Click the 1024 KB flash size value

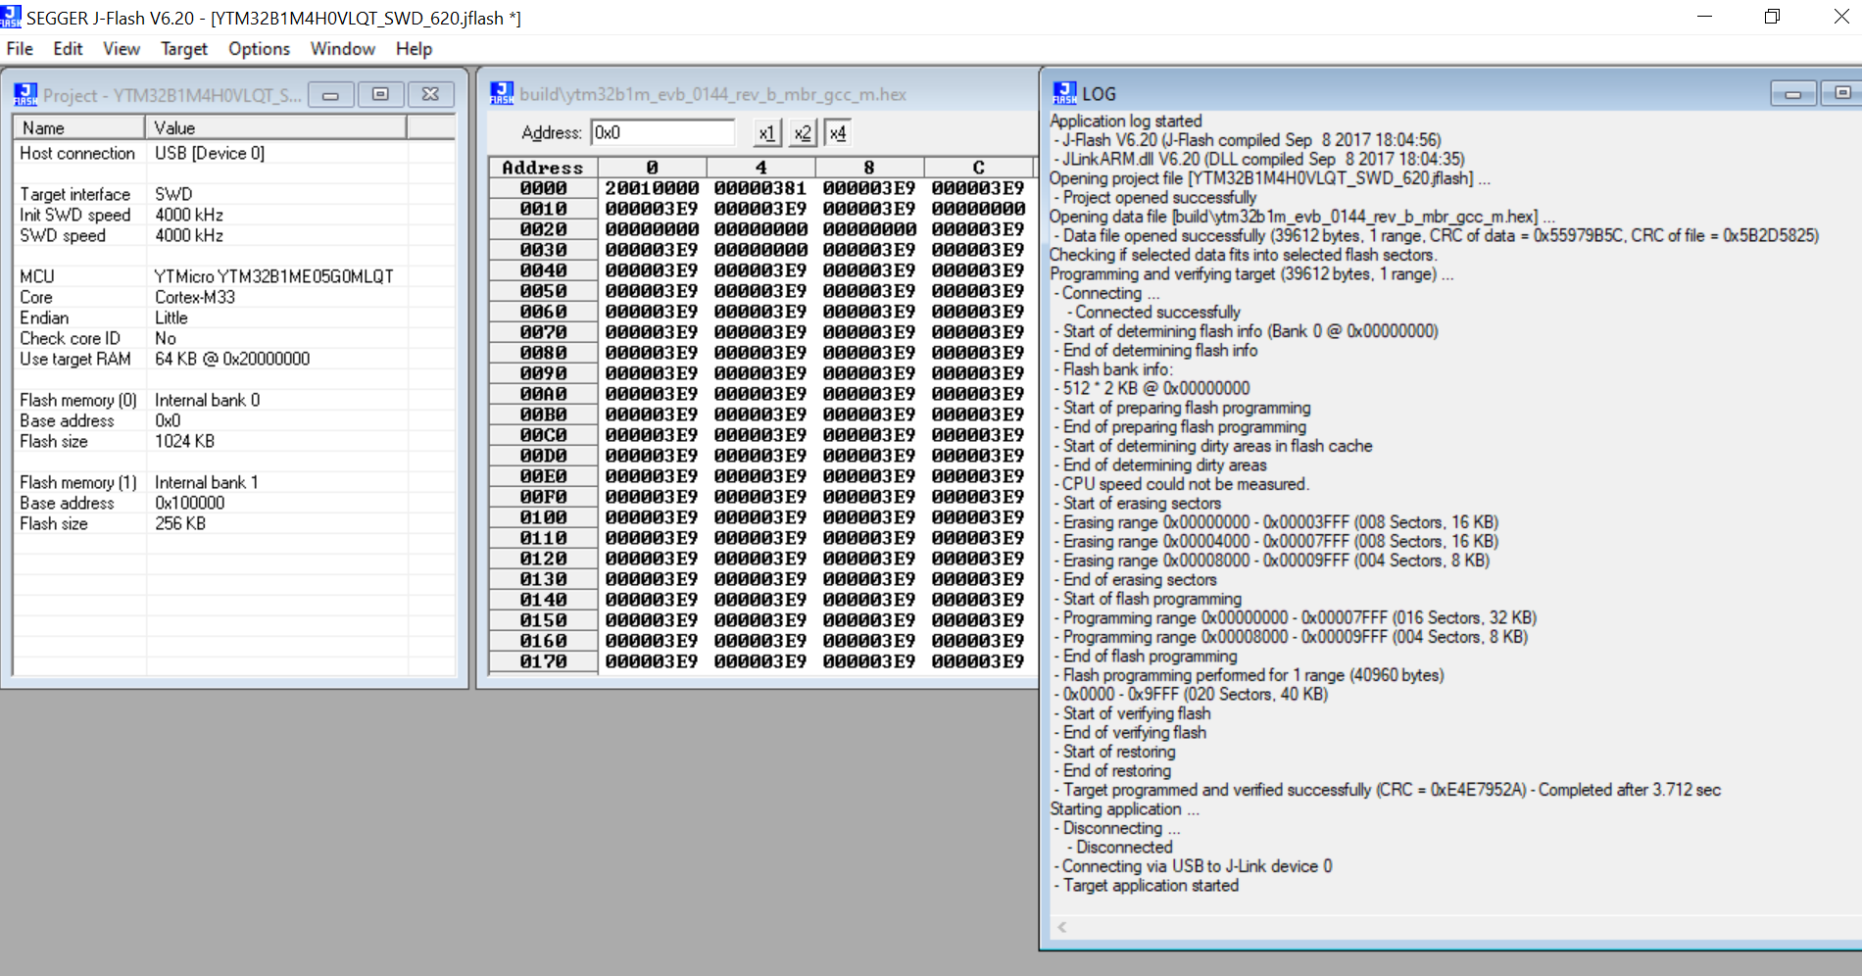point(184,441)
